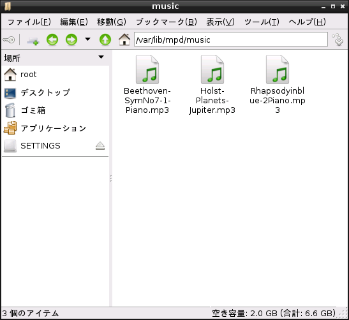Select the Rhapsodyinblue-2Piano.mp3 file icon
This screenshot has height=320, width=349.
pyautogui.click(x=278, y=69)
